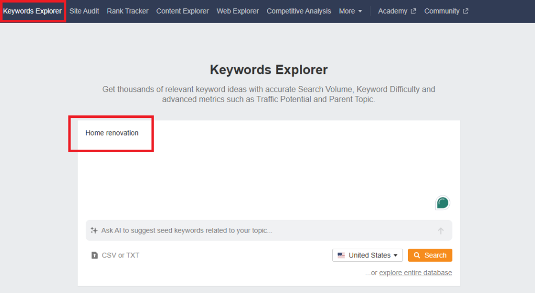Screen dimensions: 535x293
Task: Click the United States flag icon
Action: [x=341, y=255]
